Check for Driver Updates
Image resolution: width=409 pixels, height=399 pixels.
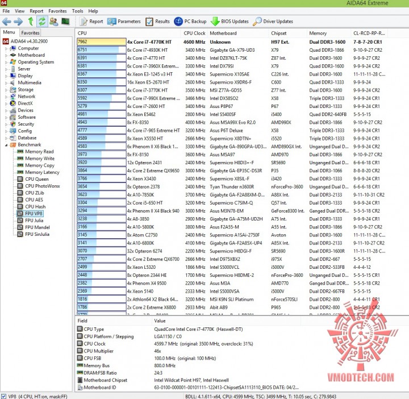[x=273, y=22]
